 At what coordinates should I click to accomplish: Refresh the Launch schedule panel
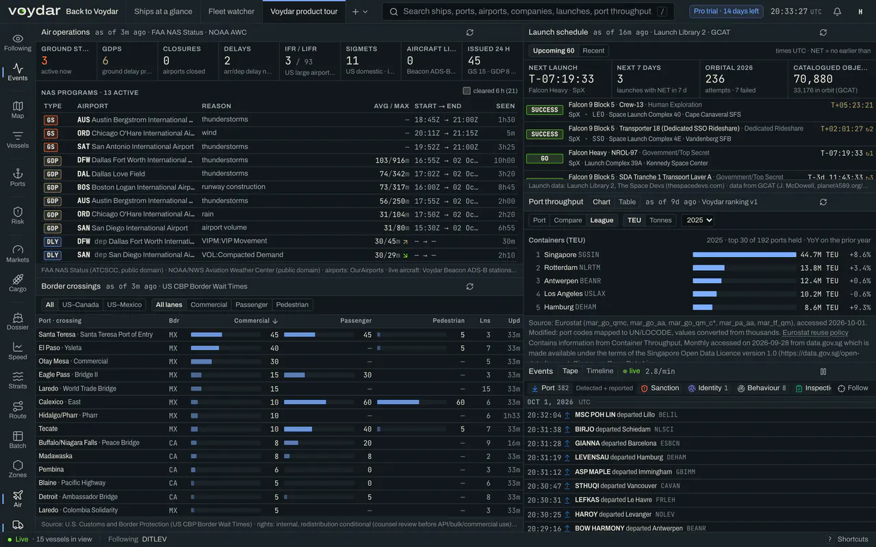[823, 32]
